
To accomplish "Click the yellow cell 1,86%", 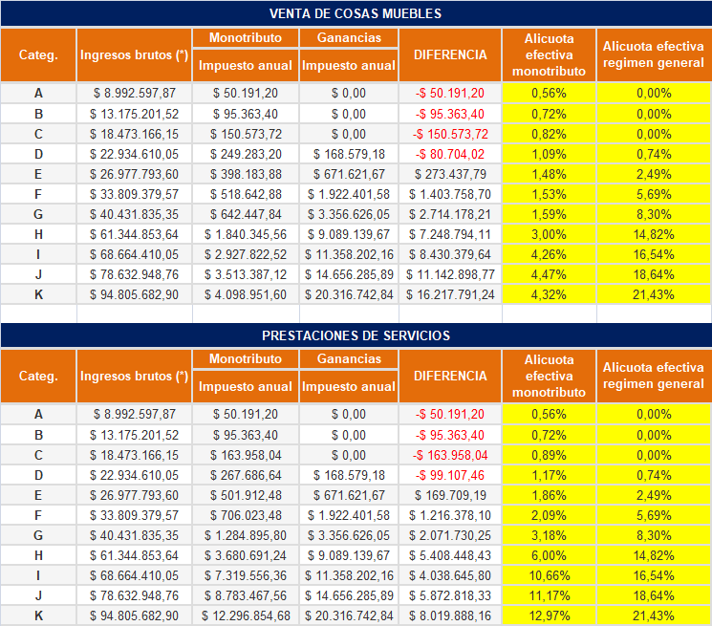I will (x=549, y=495).
